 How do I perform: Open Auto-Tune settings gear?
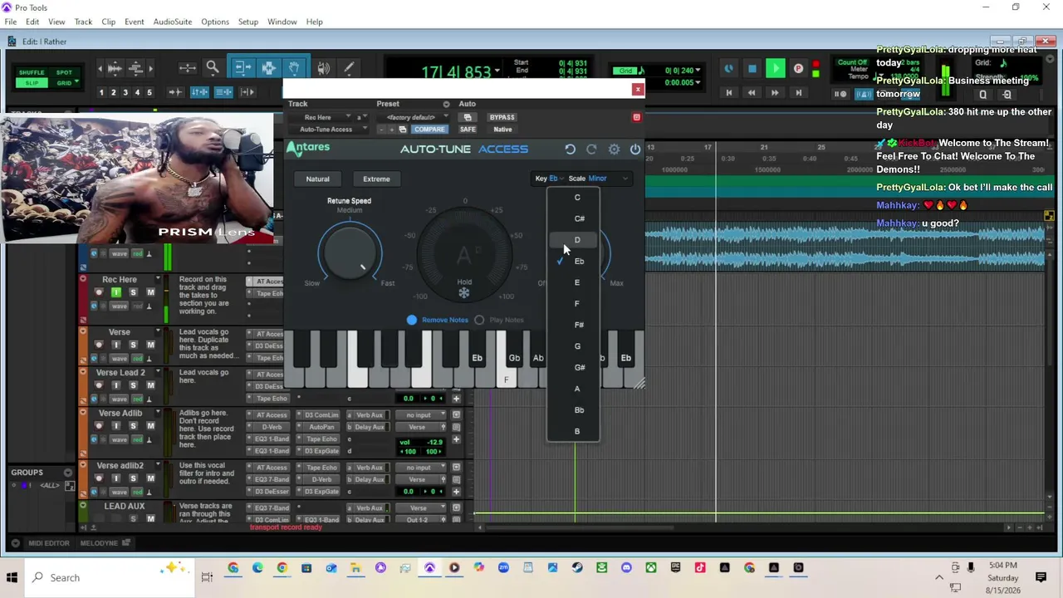pyautogui.click(x=614, y=149)
